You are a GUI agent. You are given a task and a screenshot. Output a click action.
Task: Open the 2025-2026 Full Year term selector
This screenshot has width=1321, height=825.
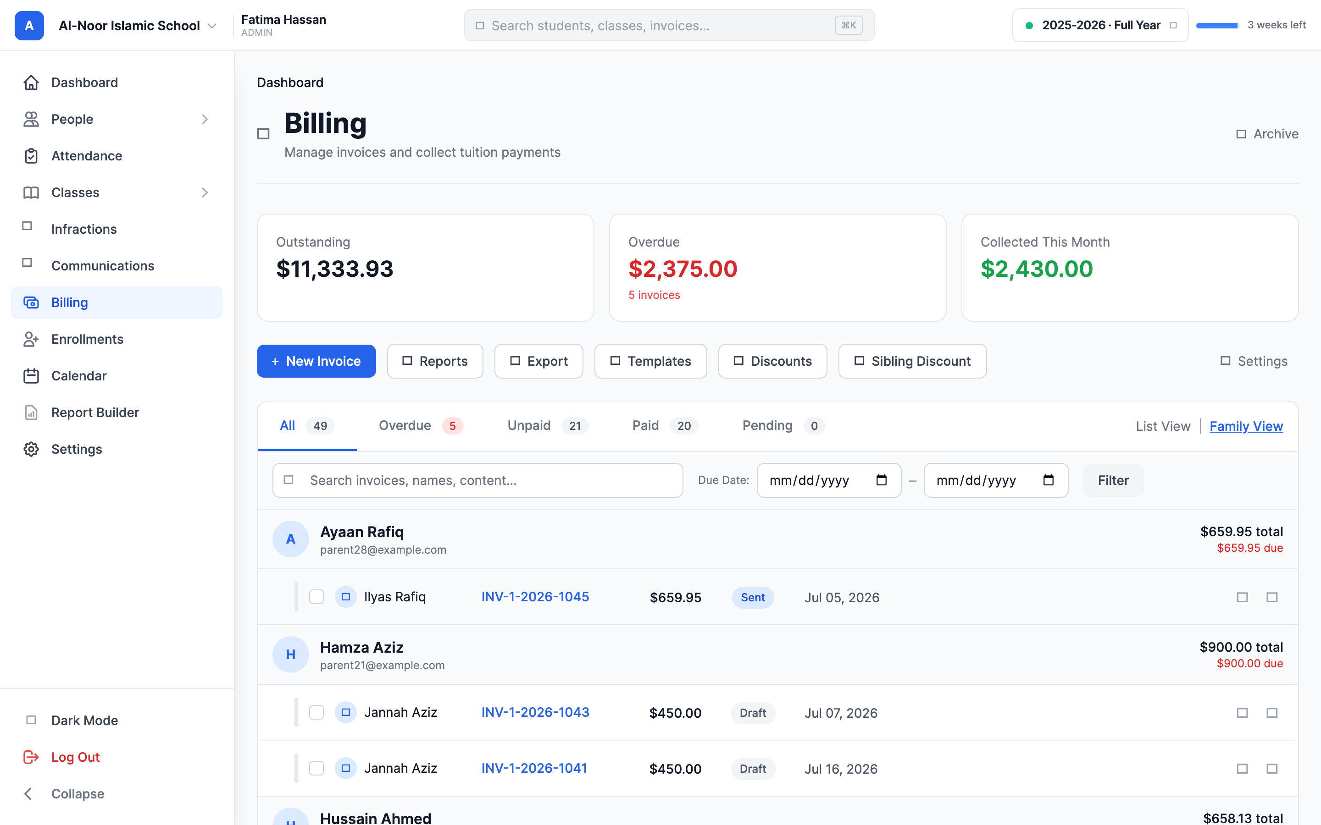[x=1100, y=25]
